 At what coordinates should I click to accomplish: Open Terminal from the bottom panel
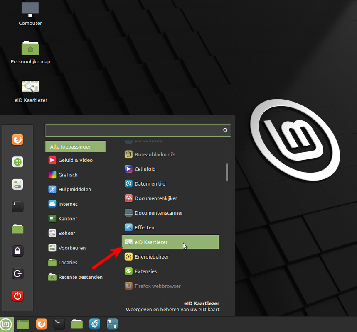(x=59, y=324)
